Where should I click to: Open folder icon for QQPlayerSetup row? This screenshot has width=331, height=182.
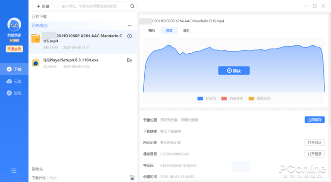pos(130,60)
